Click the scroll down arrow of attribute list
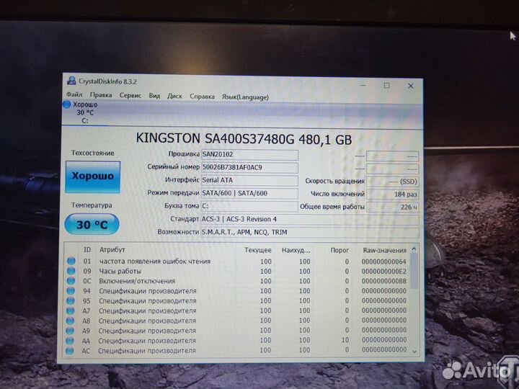519x389 pixels. (414, 352)
